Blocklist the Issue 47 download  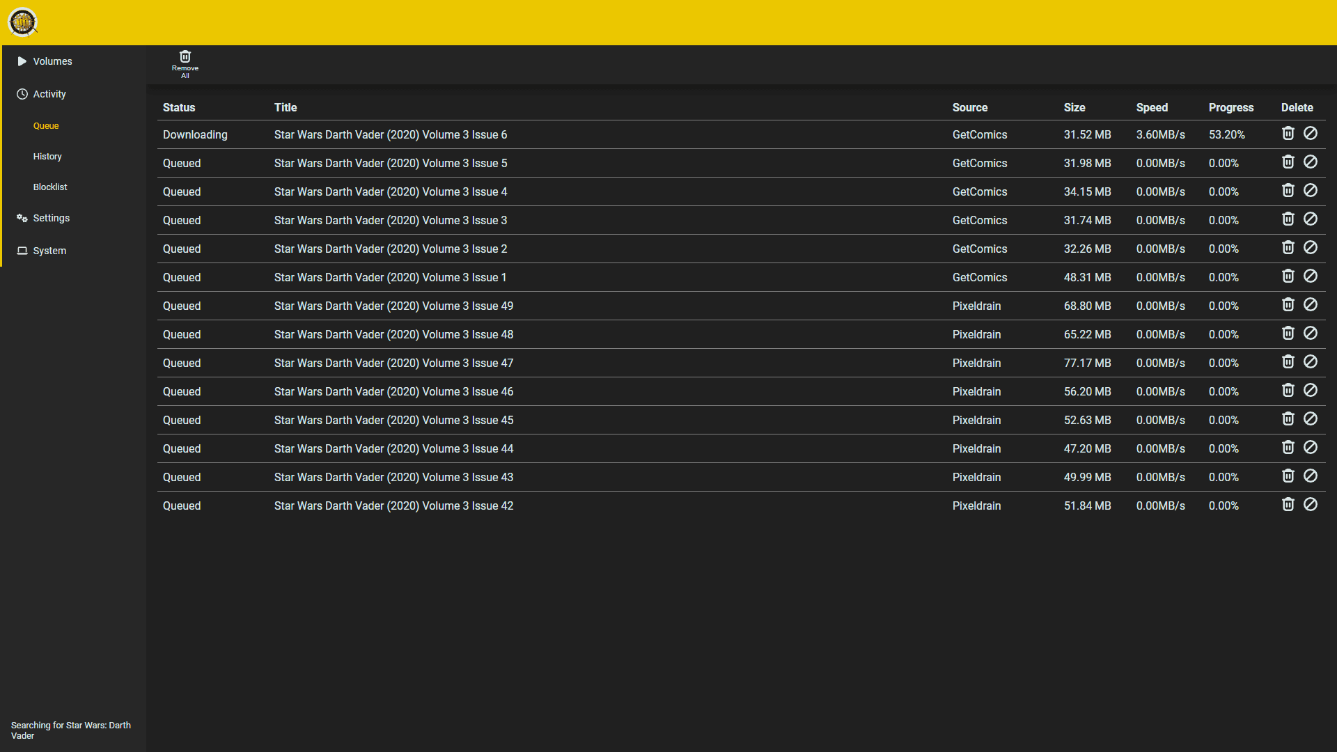coord(1310,362)
